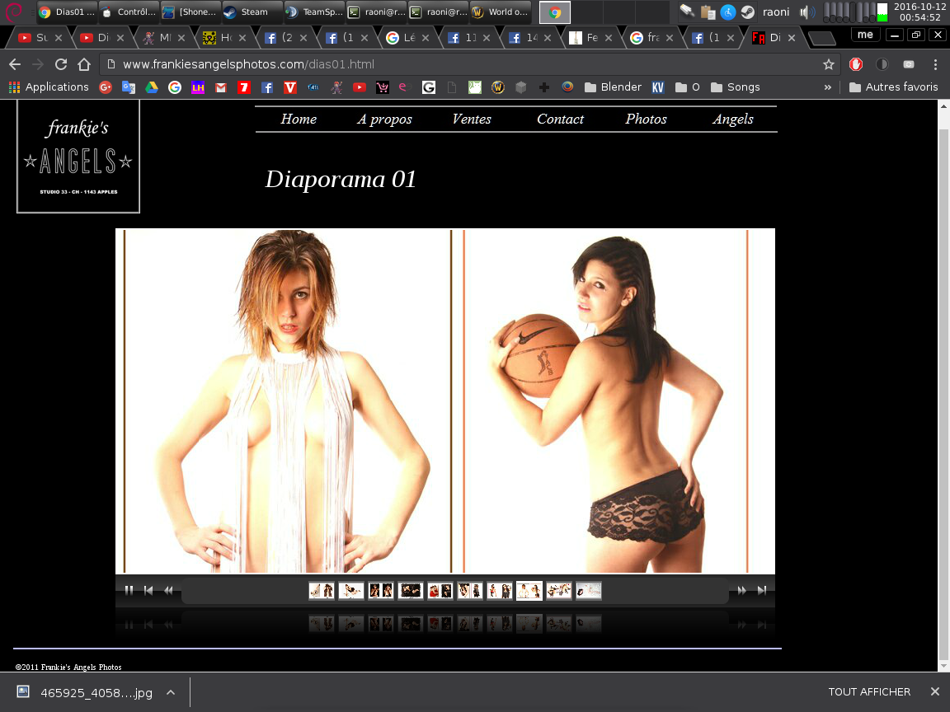This screenshot has height=712, width=950.
Task: Go to browser home page
Action: pos(84,64)
